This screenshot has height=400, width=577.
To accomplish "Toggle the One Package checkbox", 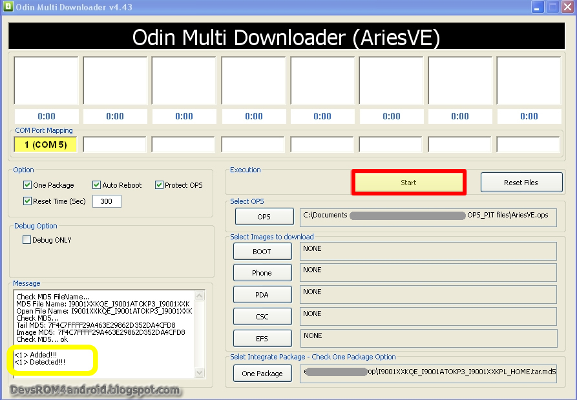I will tap(27, 185).
